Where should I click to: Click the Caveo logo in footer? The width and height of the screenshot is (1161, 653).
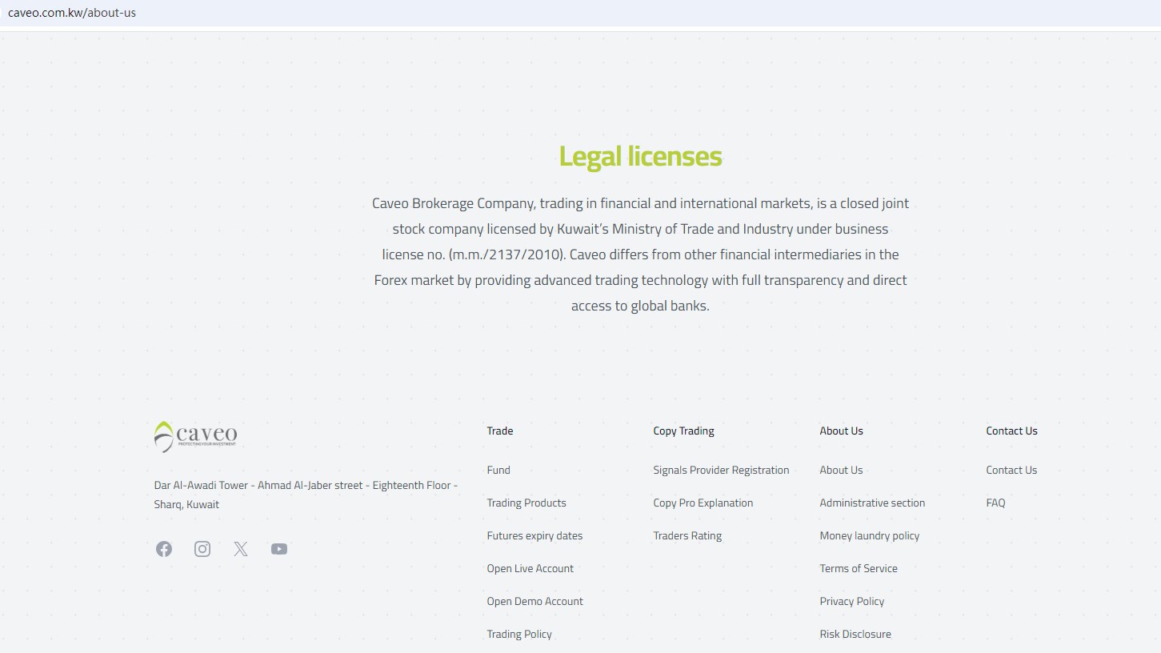click(196, 436)
